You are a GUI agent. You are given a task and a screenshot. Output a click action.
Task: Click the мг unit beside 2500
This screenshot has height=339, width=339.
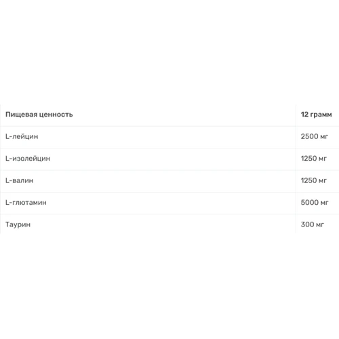[x=324, y=137]
